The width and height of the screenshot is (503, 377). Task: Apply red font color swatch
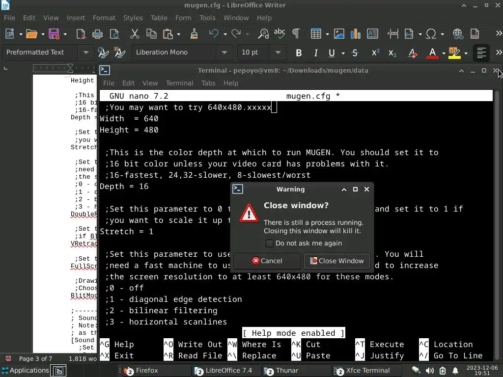(x=432, y=53)
